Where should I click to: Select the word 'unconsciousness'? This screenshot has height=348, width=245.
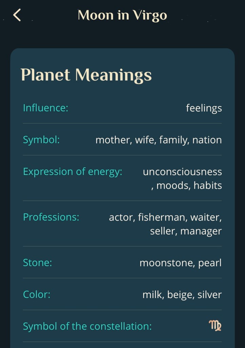pos(182,172)
